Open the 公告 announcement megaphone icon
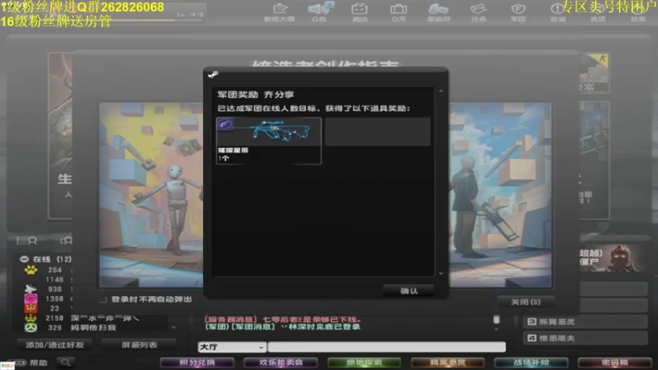 coord(321,9)
